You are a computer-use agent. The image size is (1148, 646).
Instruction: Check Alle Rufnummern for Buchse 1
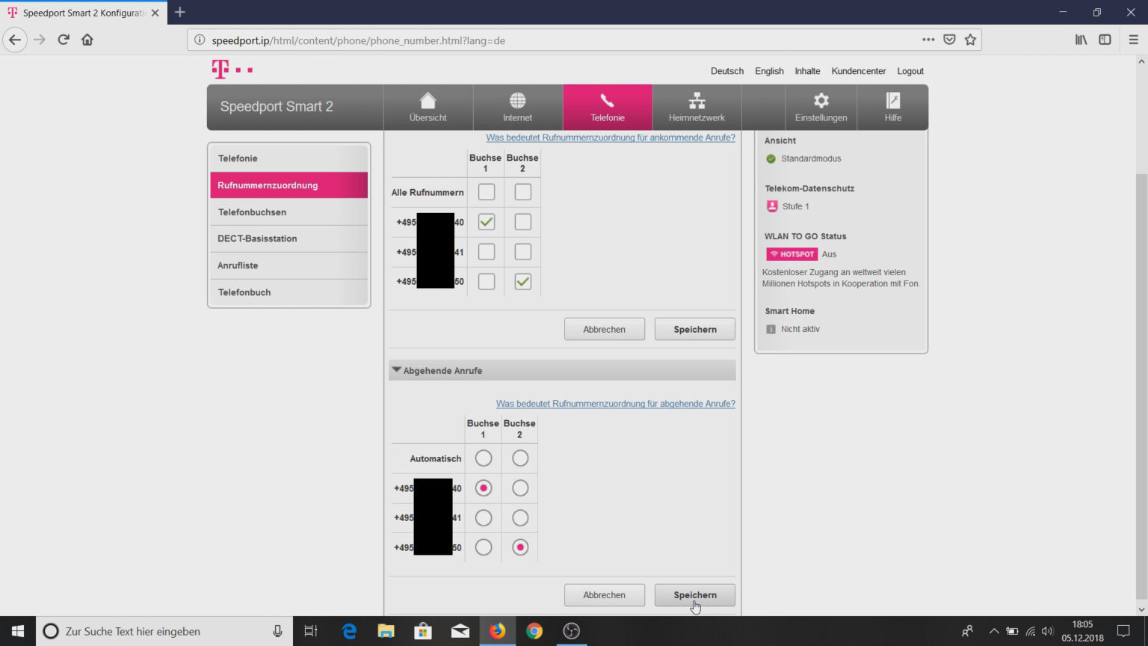tap(486, 192)
